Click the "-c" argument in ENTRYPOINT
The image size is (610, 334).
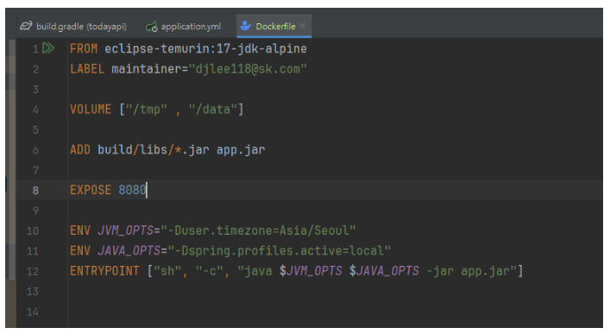click(210, 271)
